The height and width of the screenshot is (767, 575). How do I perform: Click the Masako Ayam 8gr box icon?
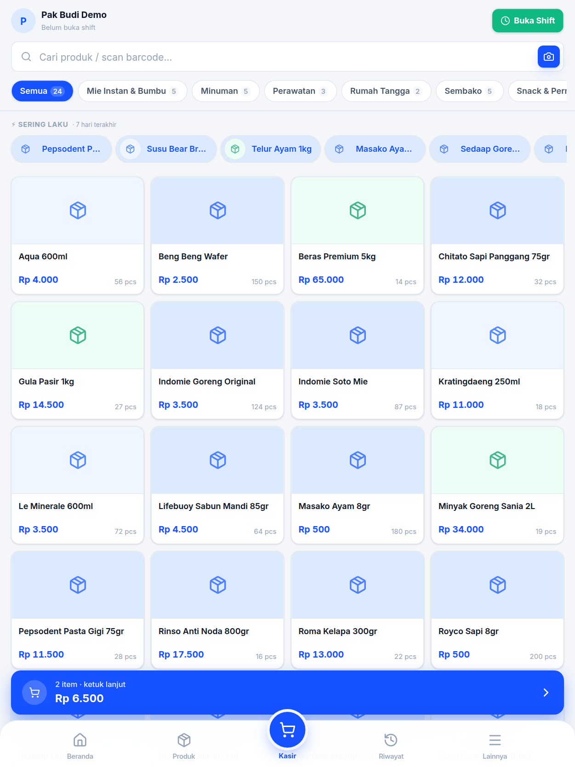[358, 460]
